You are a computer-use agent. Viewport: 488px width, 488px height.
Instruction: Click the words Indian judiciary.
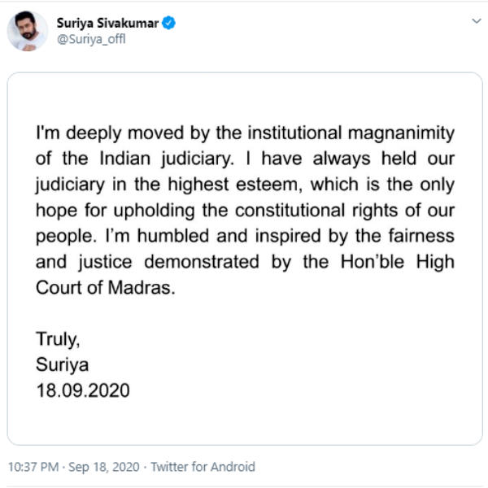pyautogui.click(x=167, y=159)
